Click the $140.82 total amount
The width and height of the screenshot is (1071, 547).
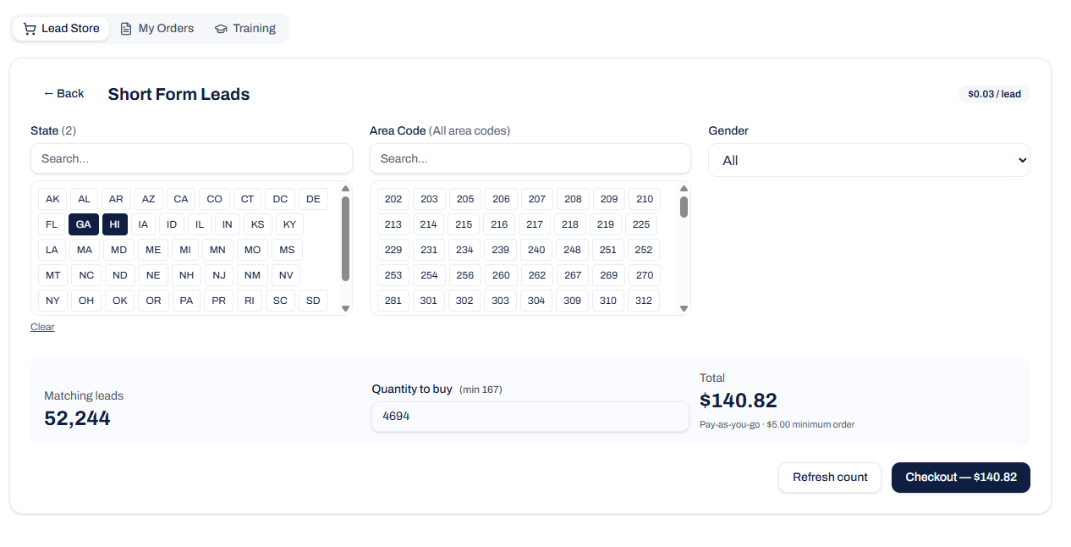[739, 401]
